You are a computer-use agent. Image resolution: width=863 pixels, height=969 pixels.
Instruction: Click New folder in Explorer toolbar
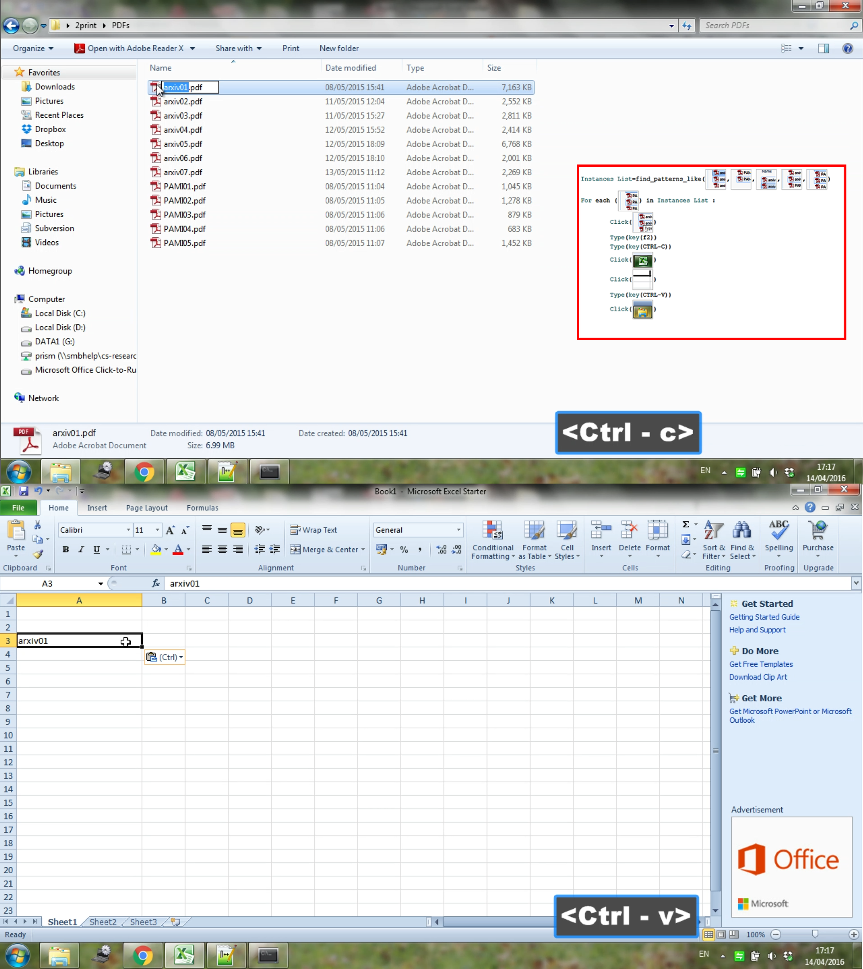pyautogui.click(x=339, y=49)
